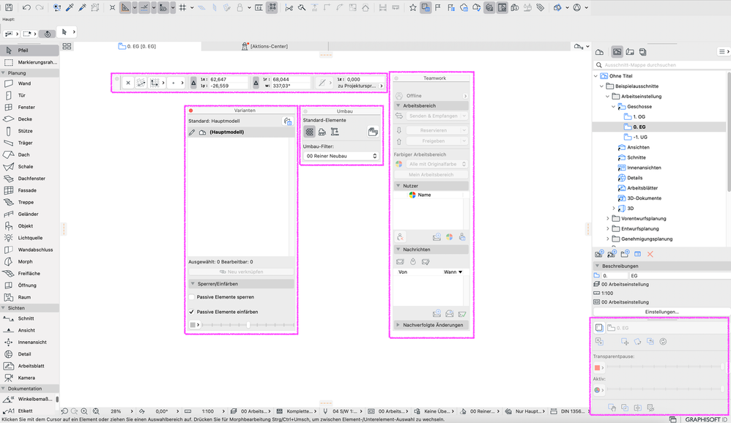This screenshot has width=731, height=423.
Task: Click the EG name field under Beschreibungen
Action: (679, 275)
